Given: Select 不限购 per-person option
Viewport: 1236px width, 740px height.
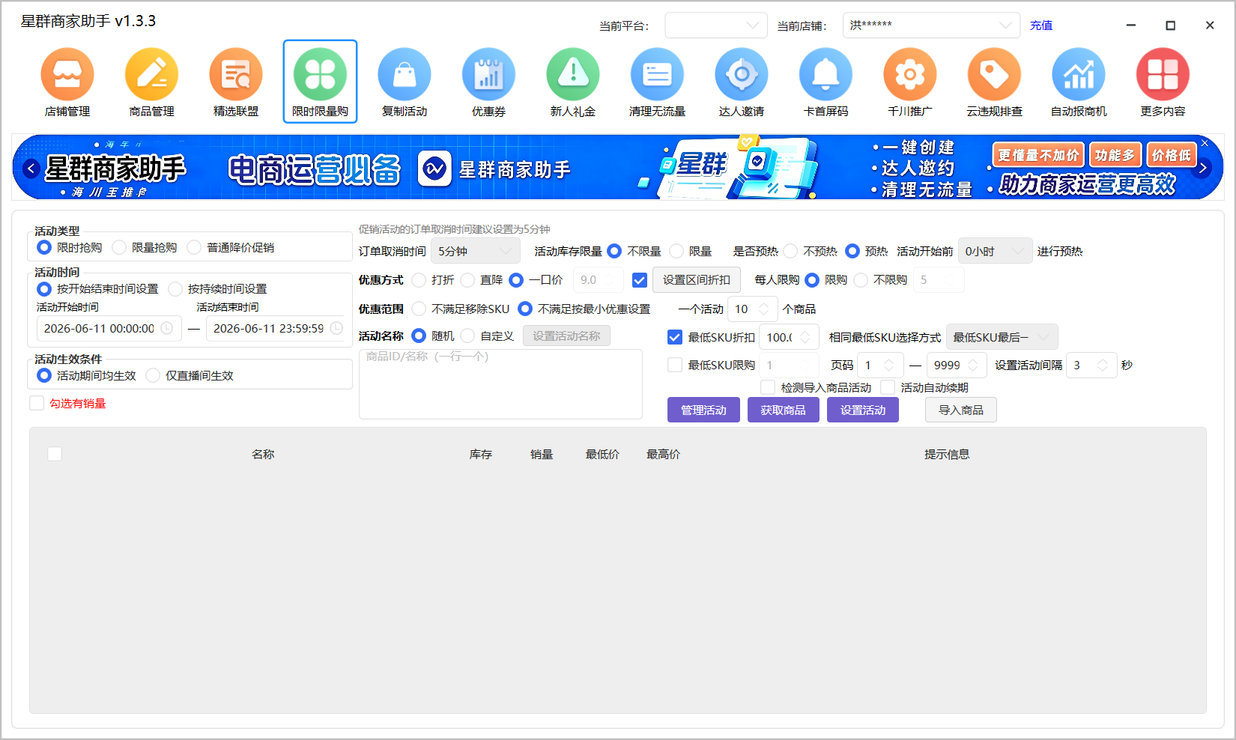Looking at the screenshot, I should point(861,279).
